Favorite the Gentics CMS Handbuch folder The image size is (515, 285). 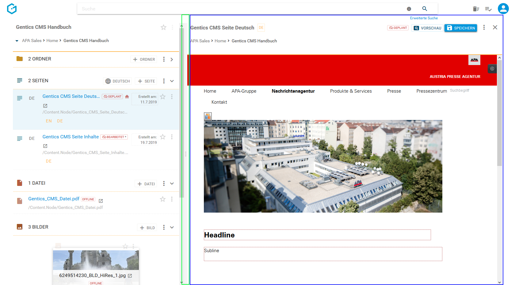tap(163, 27)
